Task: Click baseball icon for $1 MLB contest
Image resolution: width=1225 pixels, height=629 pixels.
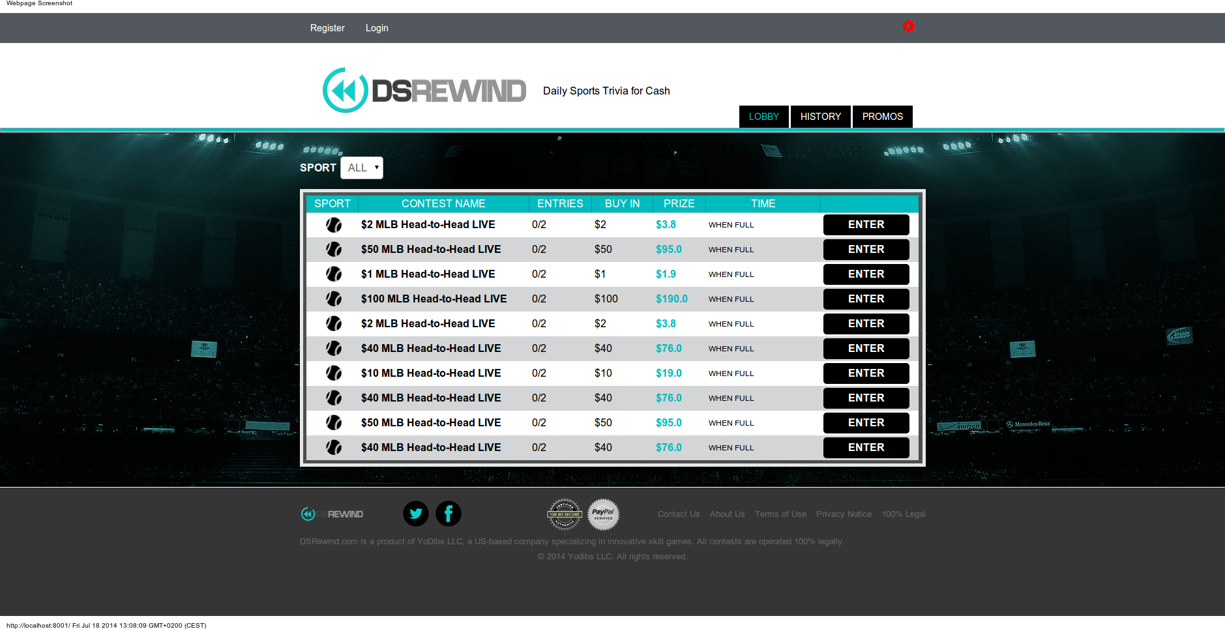Action: (334, 274)
